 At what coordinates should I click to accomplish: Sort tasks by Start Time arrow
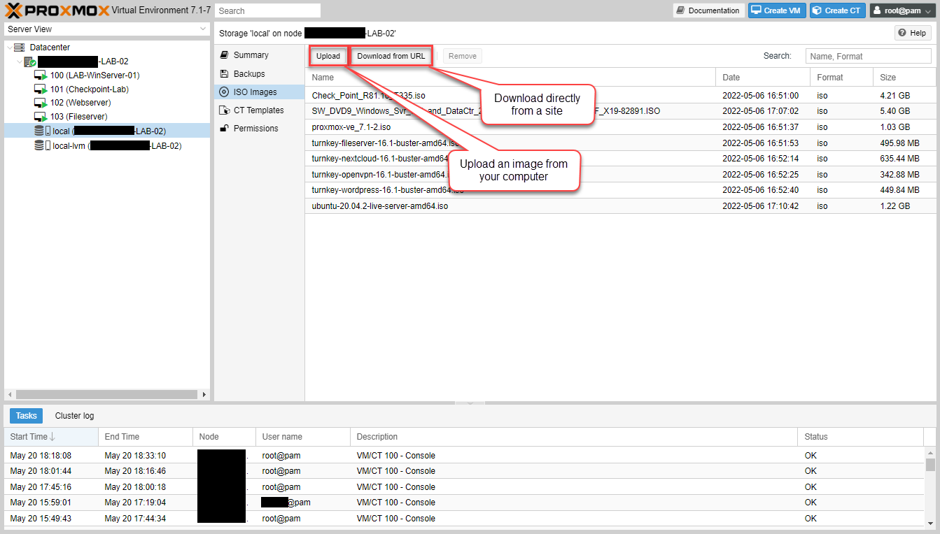click(52, 437)
